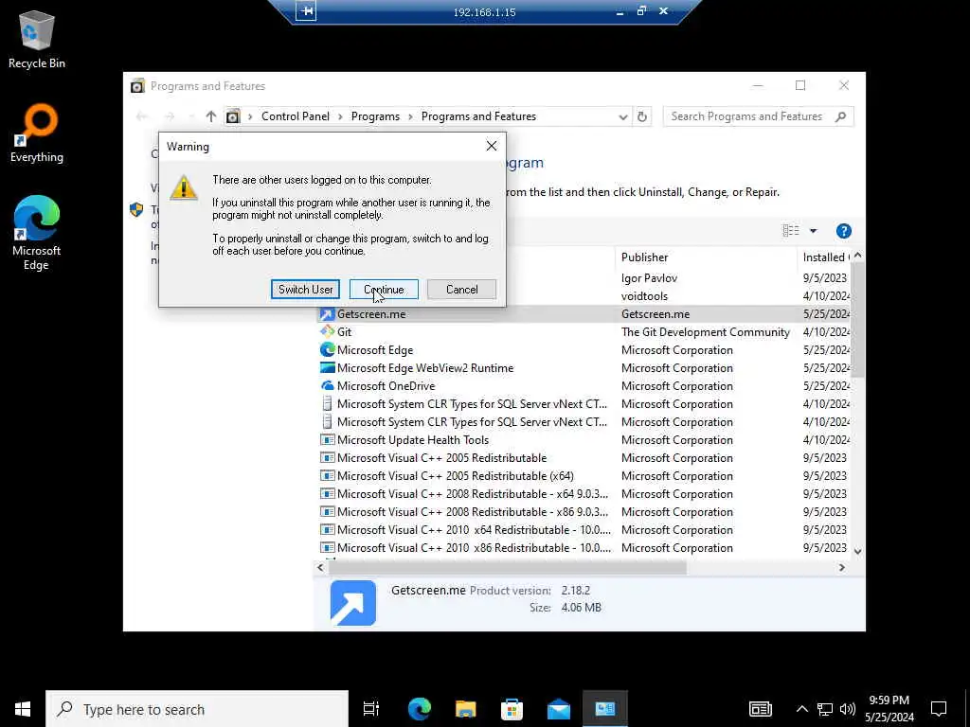Click the Git diamond icon in list

pyautogui.click(x=327, y=332)
